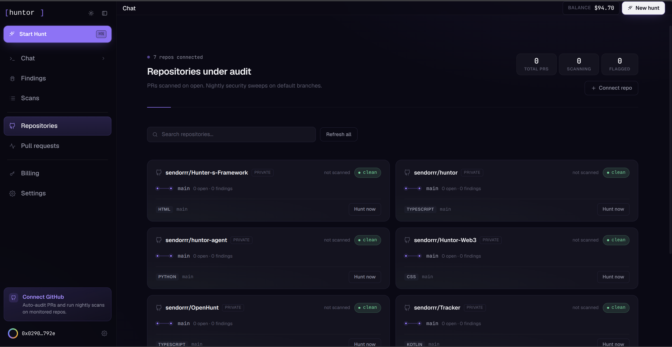This screenshot has width=672, height=347.
Task: Open Billing key icon item
Action: tap(58, 173)
